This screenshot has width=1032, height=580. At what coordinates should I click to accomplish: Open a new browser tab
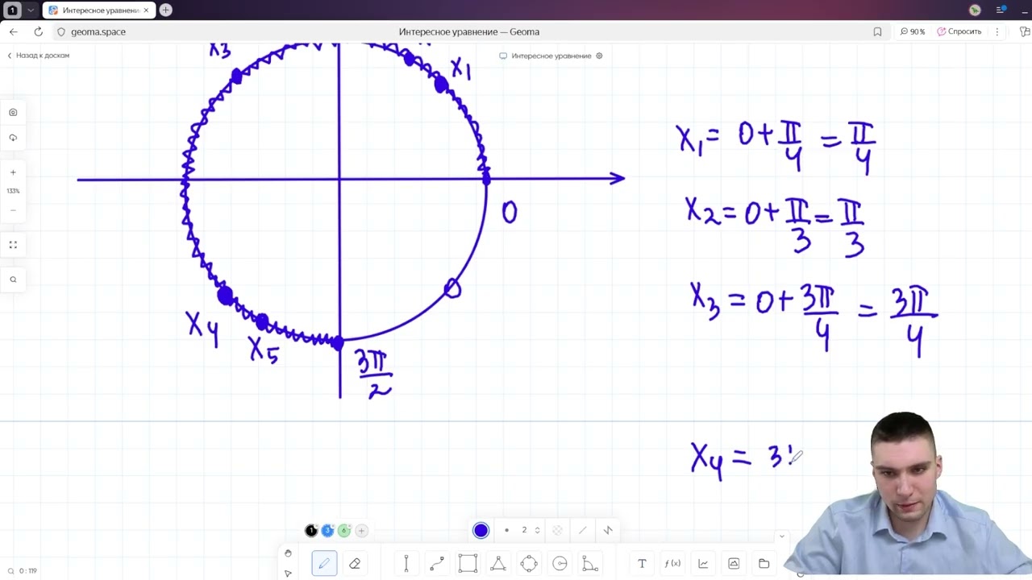pos(165,10)
